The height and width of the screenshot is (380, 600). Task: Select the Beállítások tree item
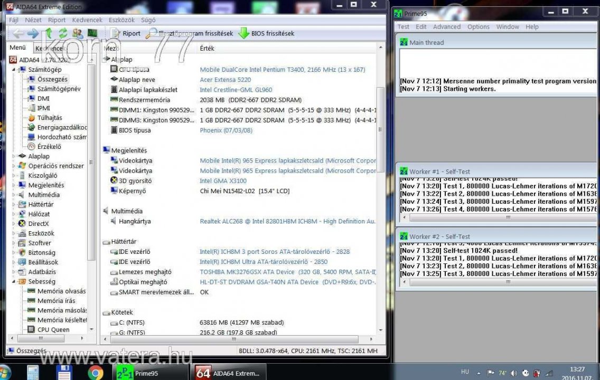[43, 262]
